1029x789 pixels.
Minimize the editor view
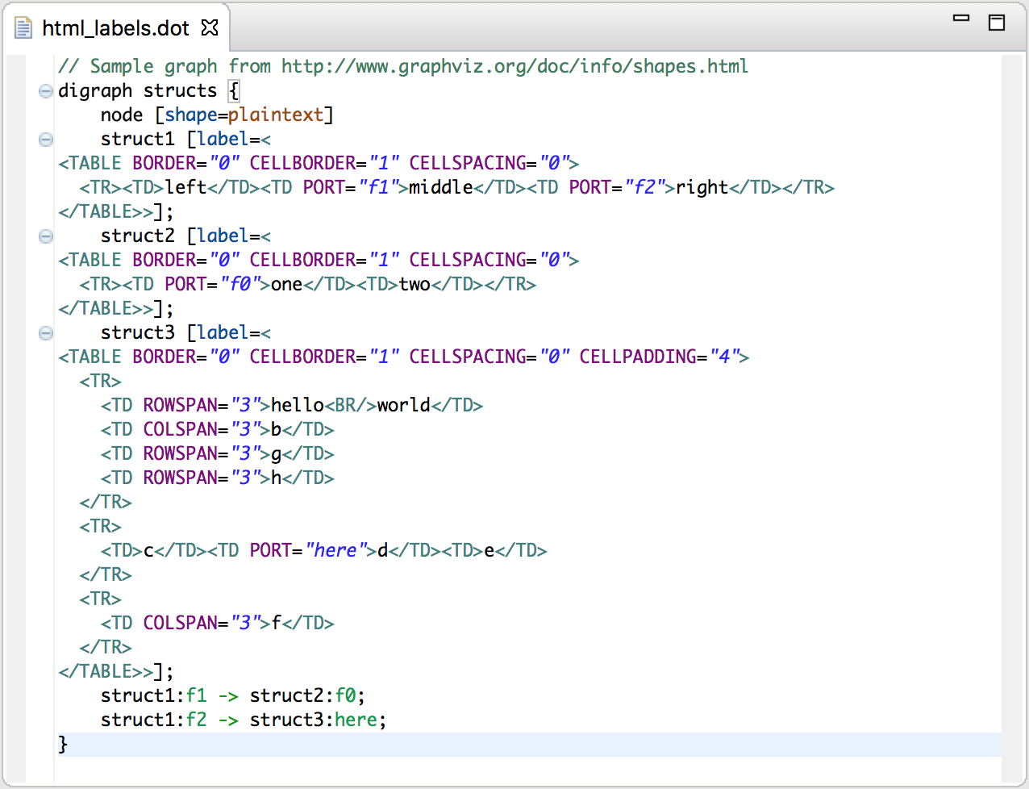[x=961, y=18]
